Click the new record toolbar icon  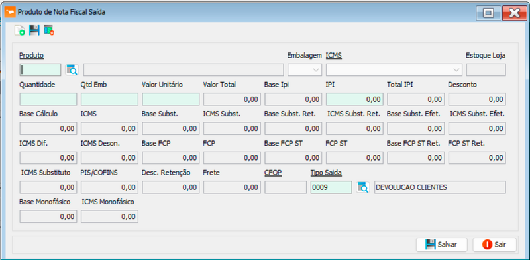pos(20,30)
